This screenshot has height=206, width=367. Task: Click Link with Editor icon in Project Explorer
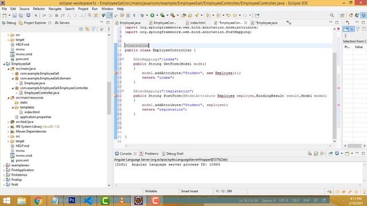[x=87, y=29]
